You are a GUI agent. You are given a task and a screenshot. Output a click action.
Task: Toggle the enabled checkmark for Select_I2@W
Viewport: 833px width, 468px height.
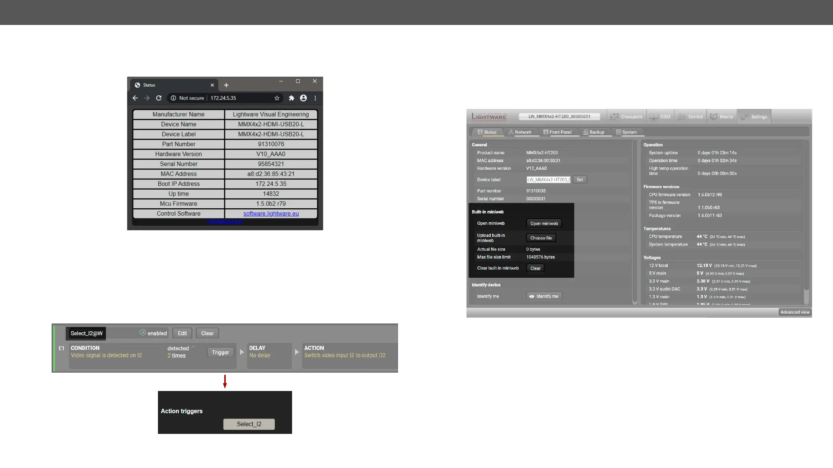pos(143,333)
